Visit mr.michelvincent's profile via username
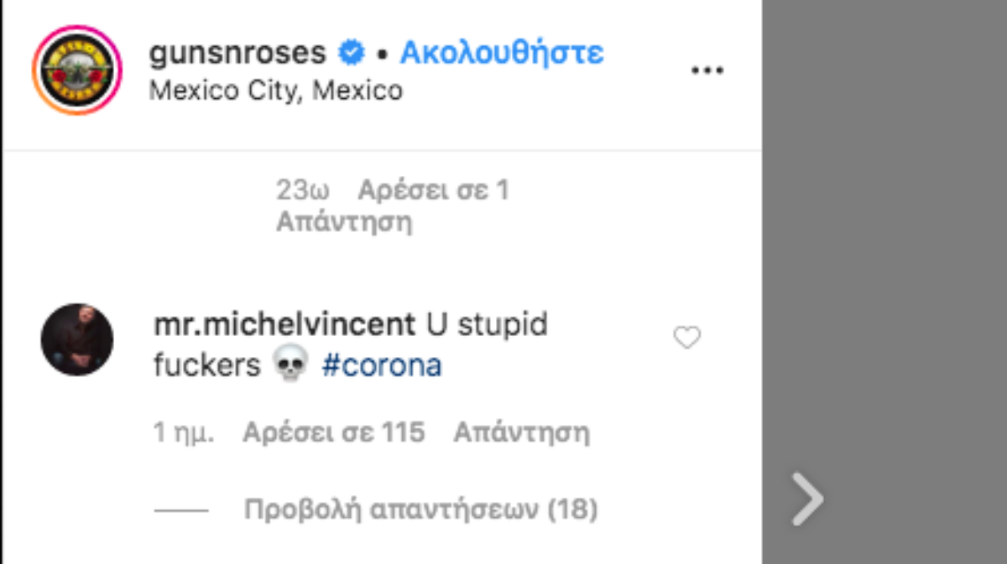The width and height of the screenshot is (1007, 564). point(284,323)
